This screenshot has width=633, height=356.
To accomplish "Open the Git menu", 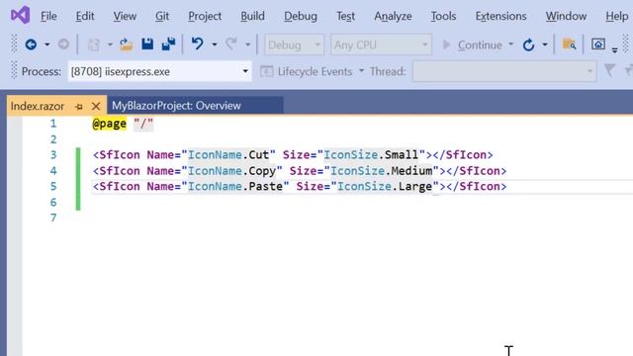I will pyautogui.click(x=162, y=16).
